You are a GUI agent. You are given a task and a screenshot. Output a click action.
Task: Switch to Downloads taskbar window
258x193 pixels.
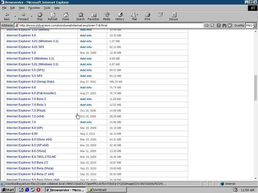click(106, 190)
